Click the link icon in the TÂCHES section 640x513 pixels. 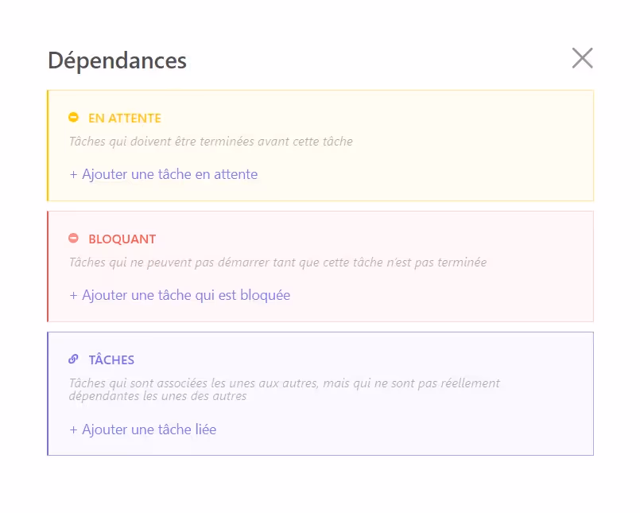coord(74,359)
